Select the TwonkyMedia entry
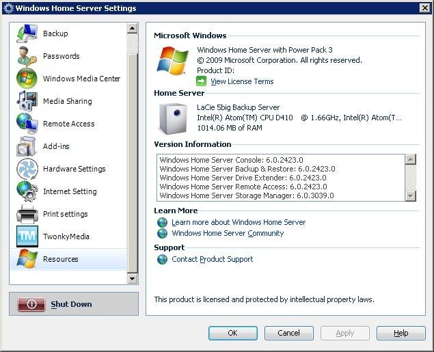The width and height of the screenshot is (434, 352). [x=68, y=236]
